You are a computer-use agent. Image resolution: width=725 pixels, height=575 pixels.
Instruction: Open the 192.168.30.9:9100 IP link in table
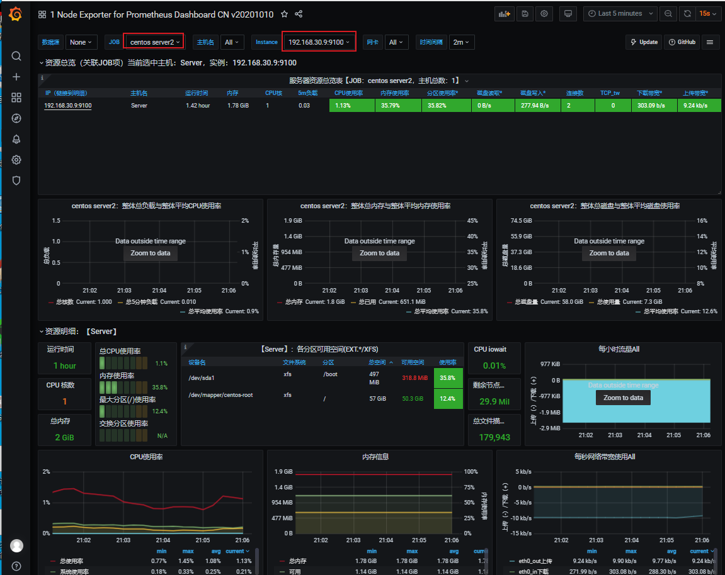[x=68, y=106]
